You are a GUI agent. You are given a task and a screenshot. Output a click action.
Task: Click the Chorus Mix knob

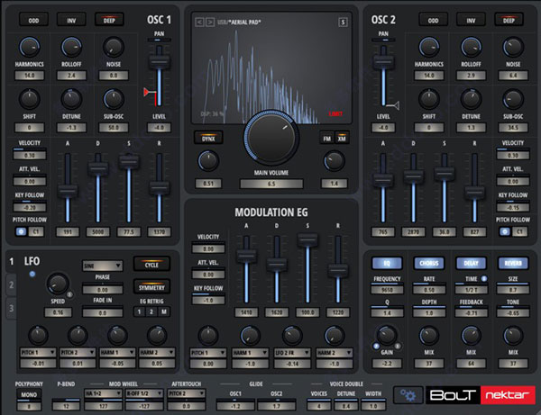coord(429,335)
